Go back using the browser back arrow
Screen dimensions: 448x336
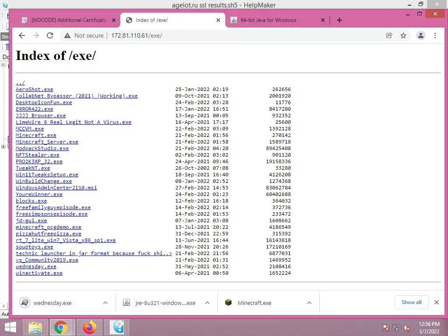point(22,35)
